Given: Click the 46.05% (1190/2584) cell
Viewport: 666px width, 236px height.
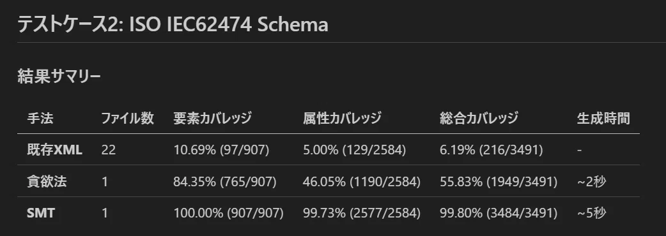Looking at the screenshot, I should [x=362, y=182].
